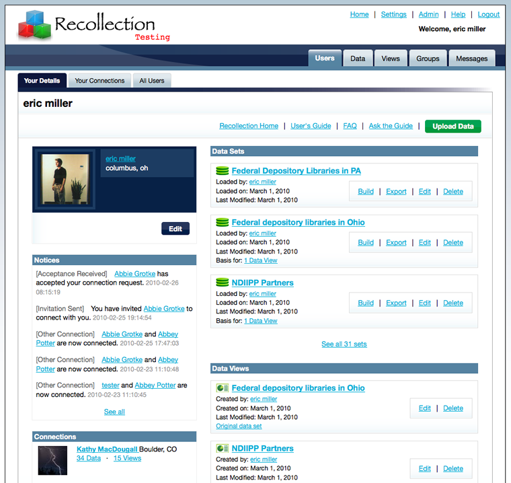Screen dimensions: 511x483
Task: Delete the NDIIPP Partners dataset
Action: pos(453,303)
